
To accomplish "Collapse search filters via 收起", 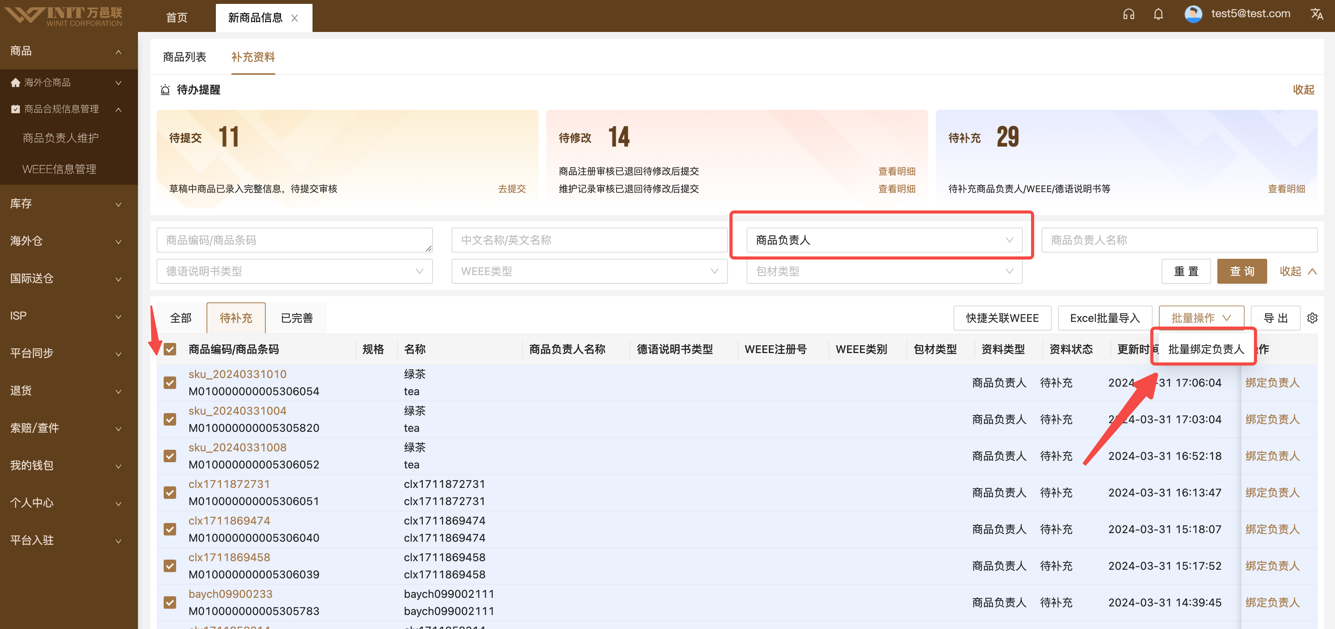I will [x=1298, y=271].
